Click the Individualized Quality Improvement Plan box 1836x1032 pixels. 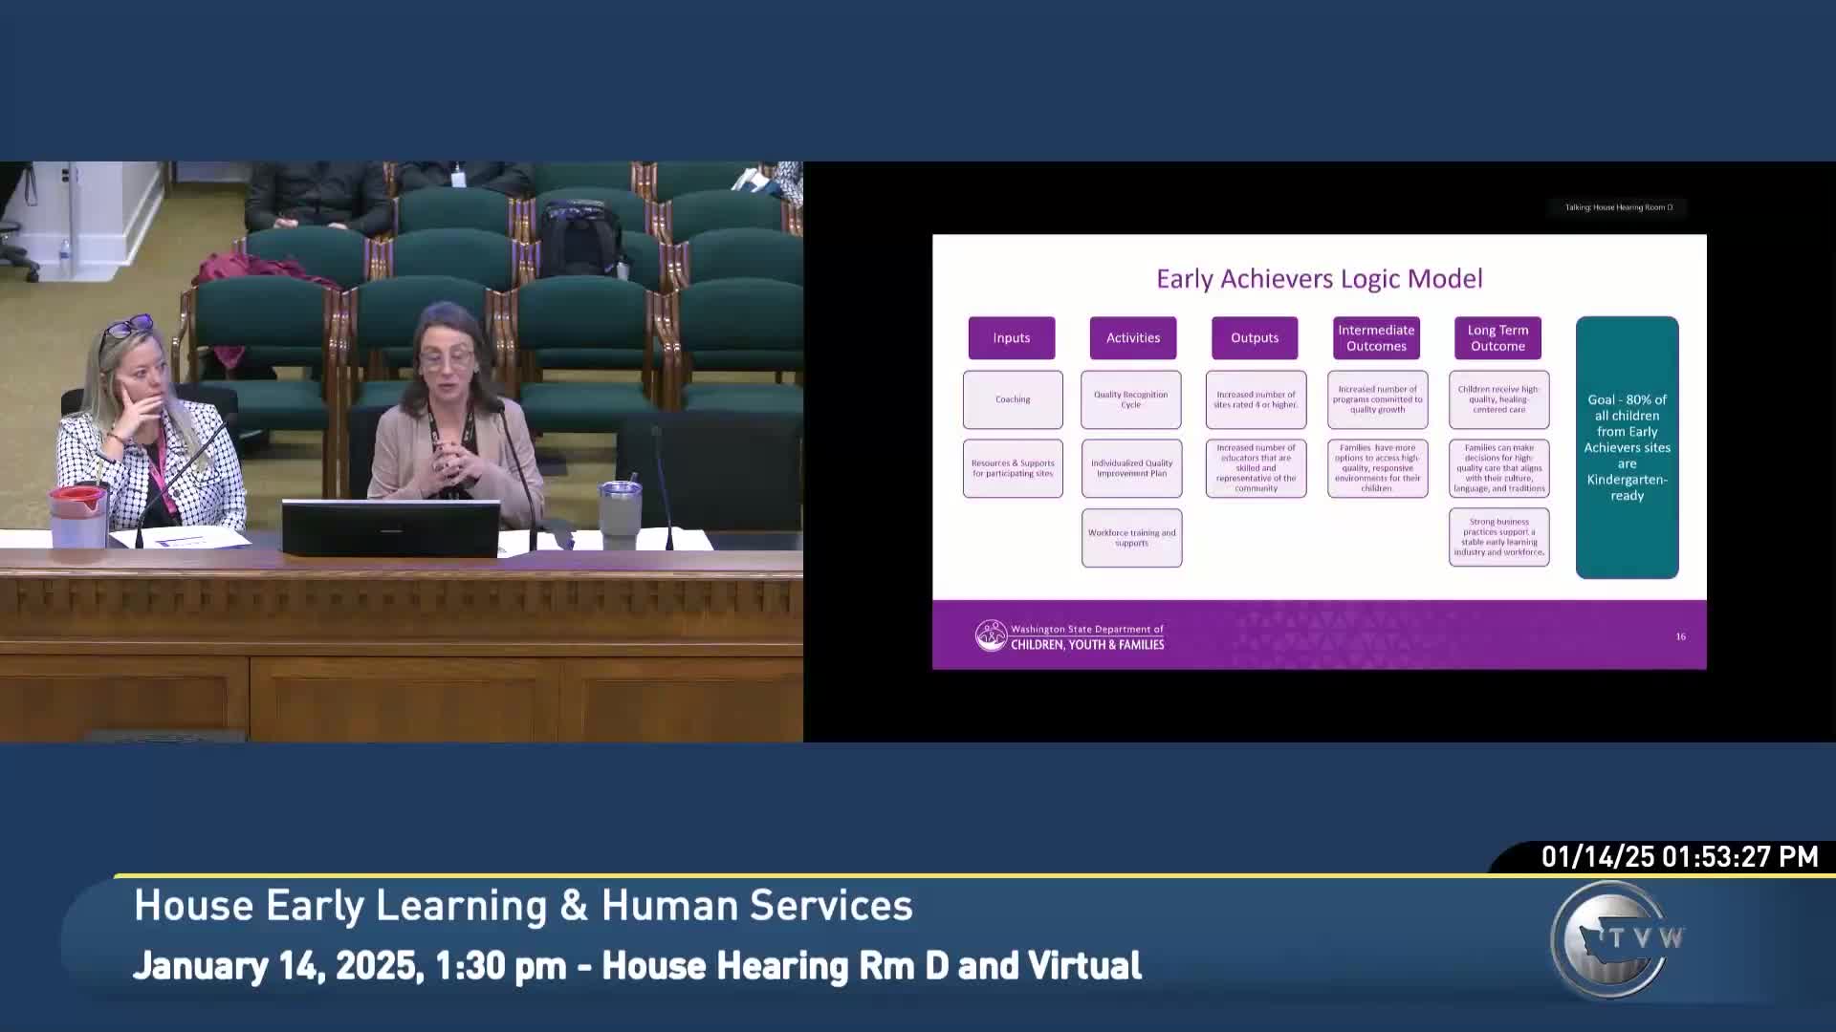coord(1131,468)
